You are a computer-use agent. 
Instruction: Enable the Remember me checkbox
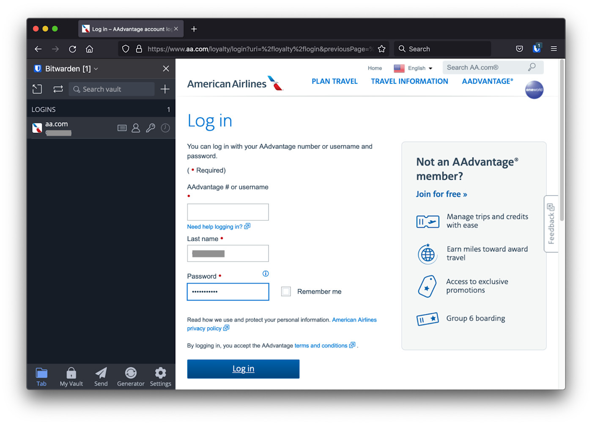(x=286, y=291)
